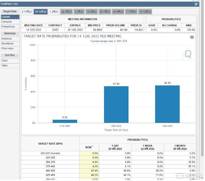Click the 3 5月23 meeting tab
The width and height of the screenshot is (205, 181).
point(79,12)
